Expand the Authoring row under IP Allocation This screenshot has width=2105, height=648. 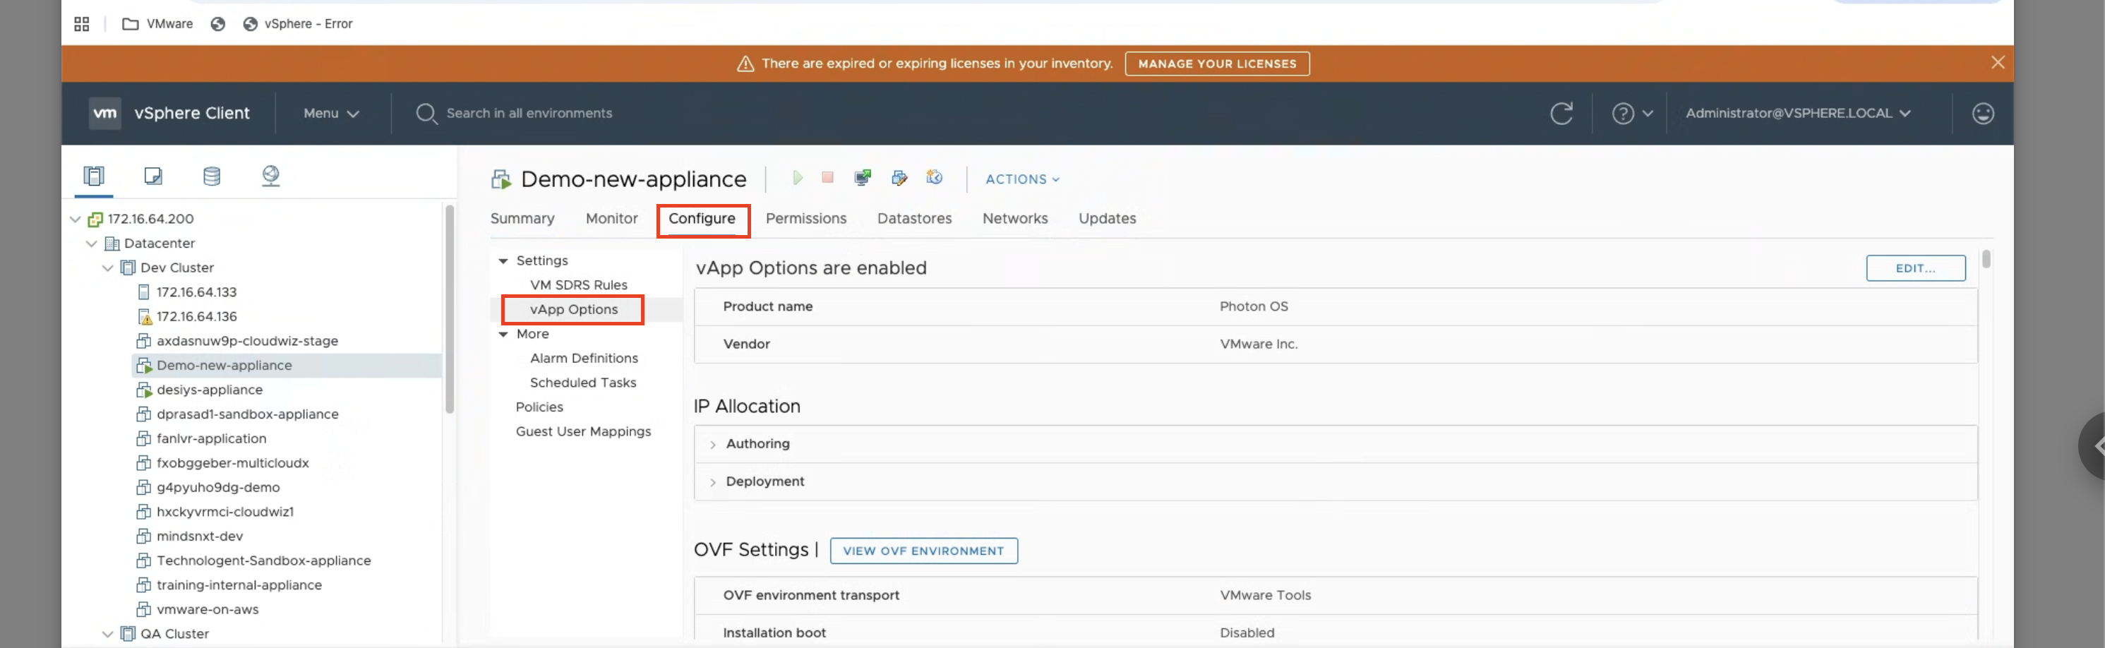click(714, 445)
